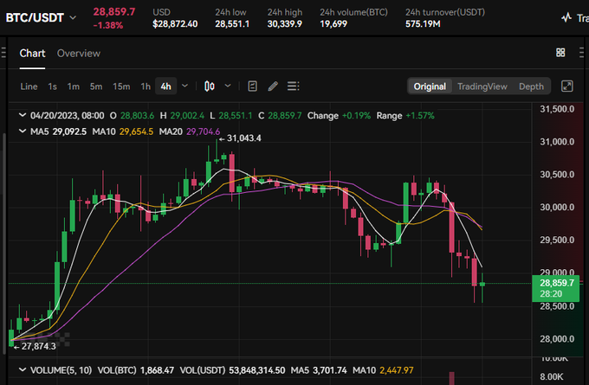Click the trading activity pulse icon top right

tap(566, 17)
